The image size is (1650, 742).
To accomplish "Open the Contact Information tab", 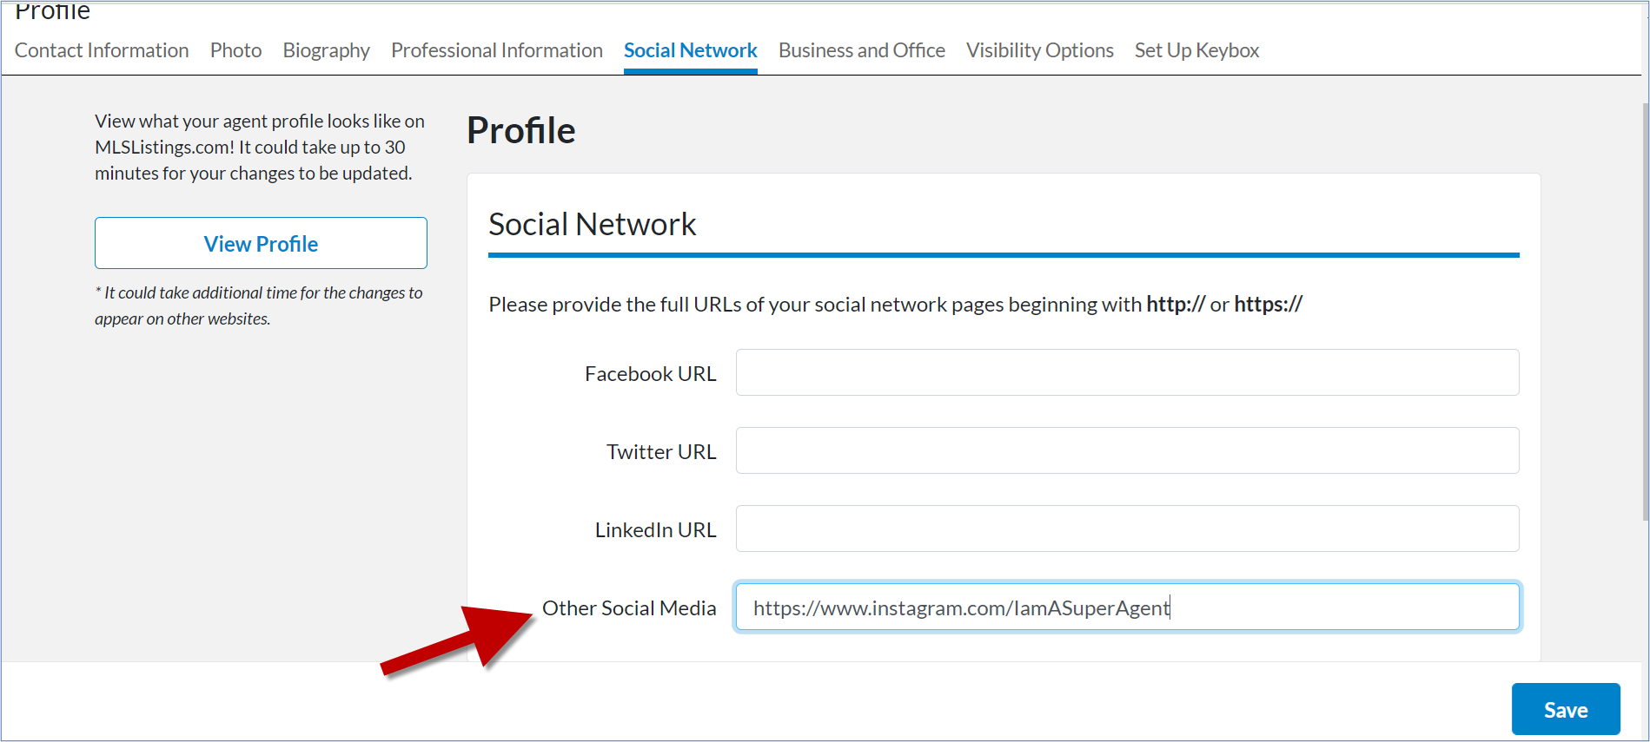I will click(102, 50).
